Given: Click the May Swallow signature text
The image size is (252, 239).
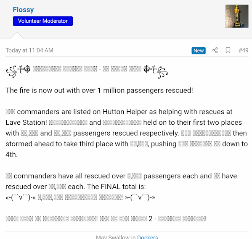Looking at the screenshot, I should (113, 237).
